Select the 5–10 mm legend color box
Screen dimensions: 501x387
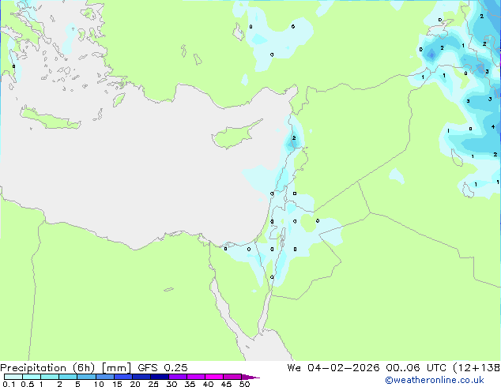(87, 377)
